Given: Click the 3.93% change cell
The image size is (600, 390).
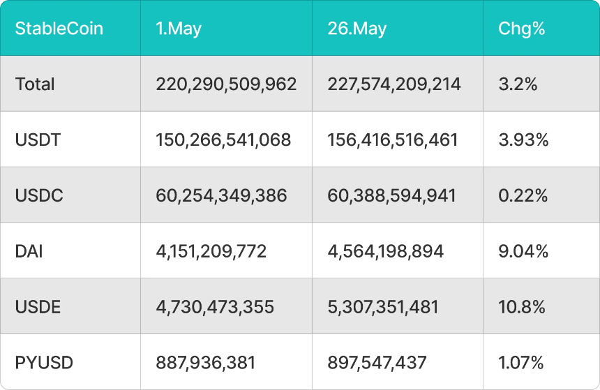Looking at the screenshot, I should (523, 140).
